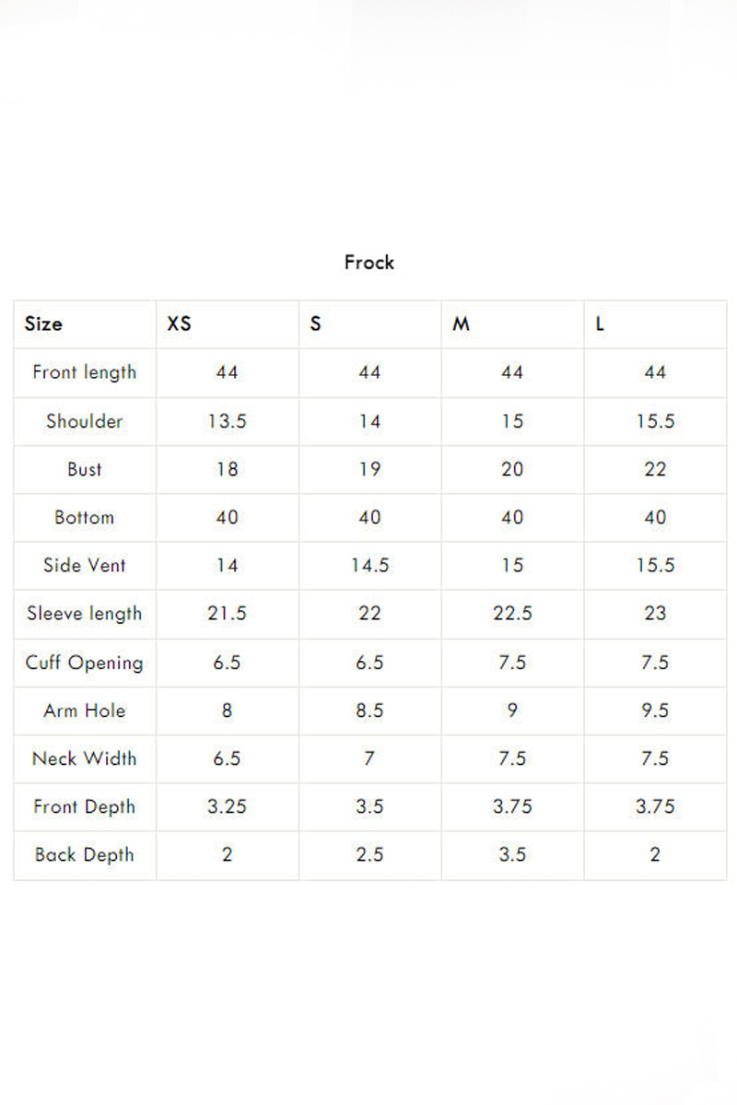Select the 13.5 Shoulder value for XS
Image resolution: width=737 pixels, height=1105 pixels.
[x=227, y=421]
